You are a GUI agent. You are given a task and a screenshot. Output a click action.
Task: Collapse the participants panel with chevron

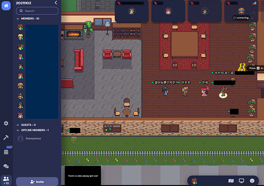click(55, 3)
